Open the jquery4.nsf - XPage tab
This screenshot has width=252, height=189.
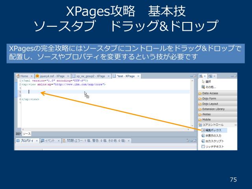click(x=51, y=76)
